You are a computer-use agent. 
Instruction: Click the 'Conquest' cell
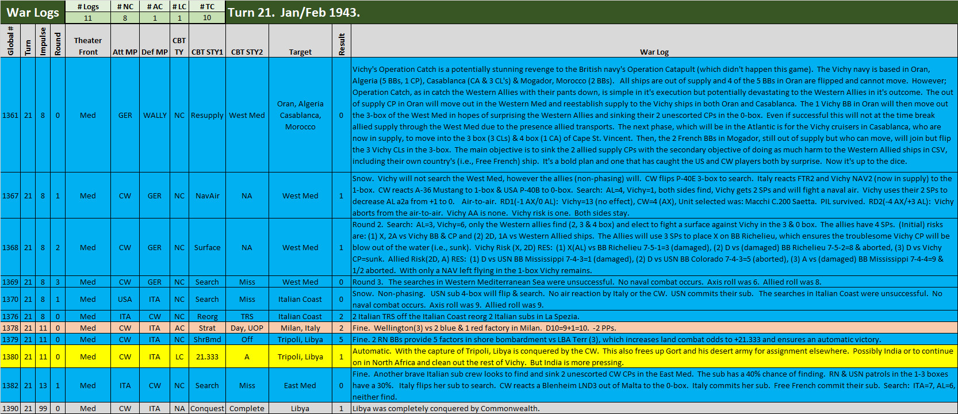click(x=207, y=408)
